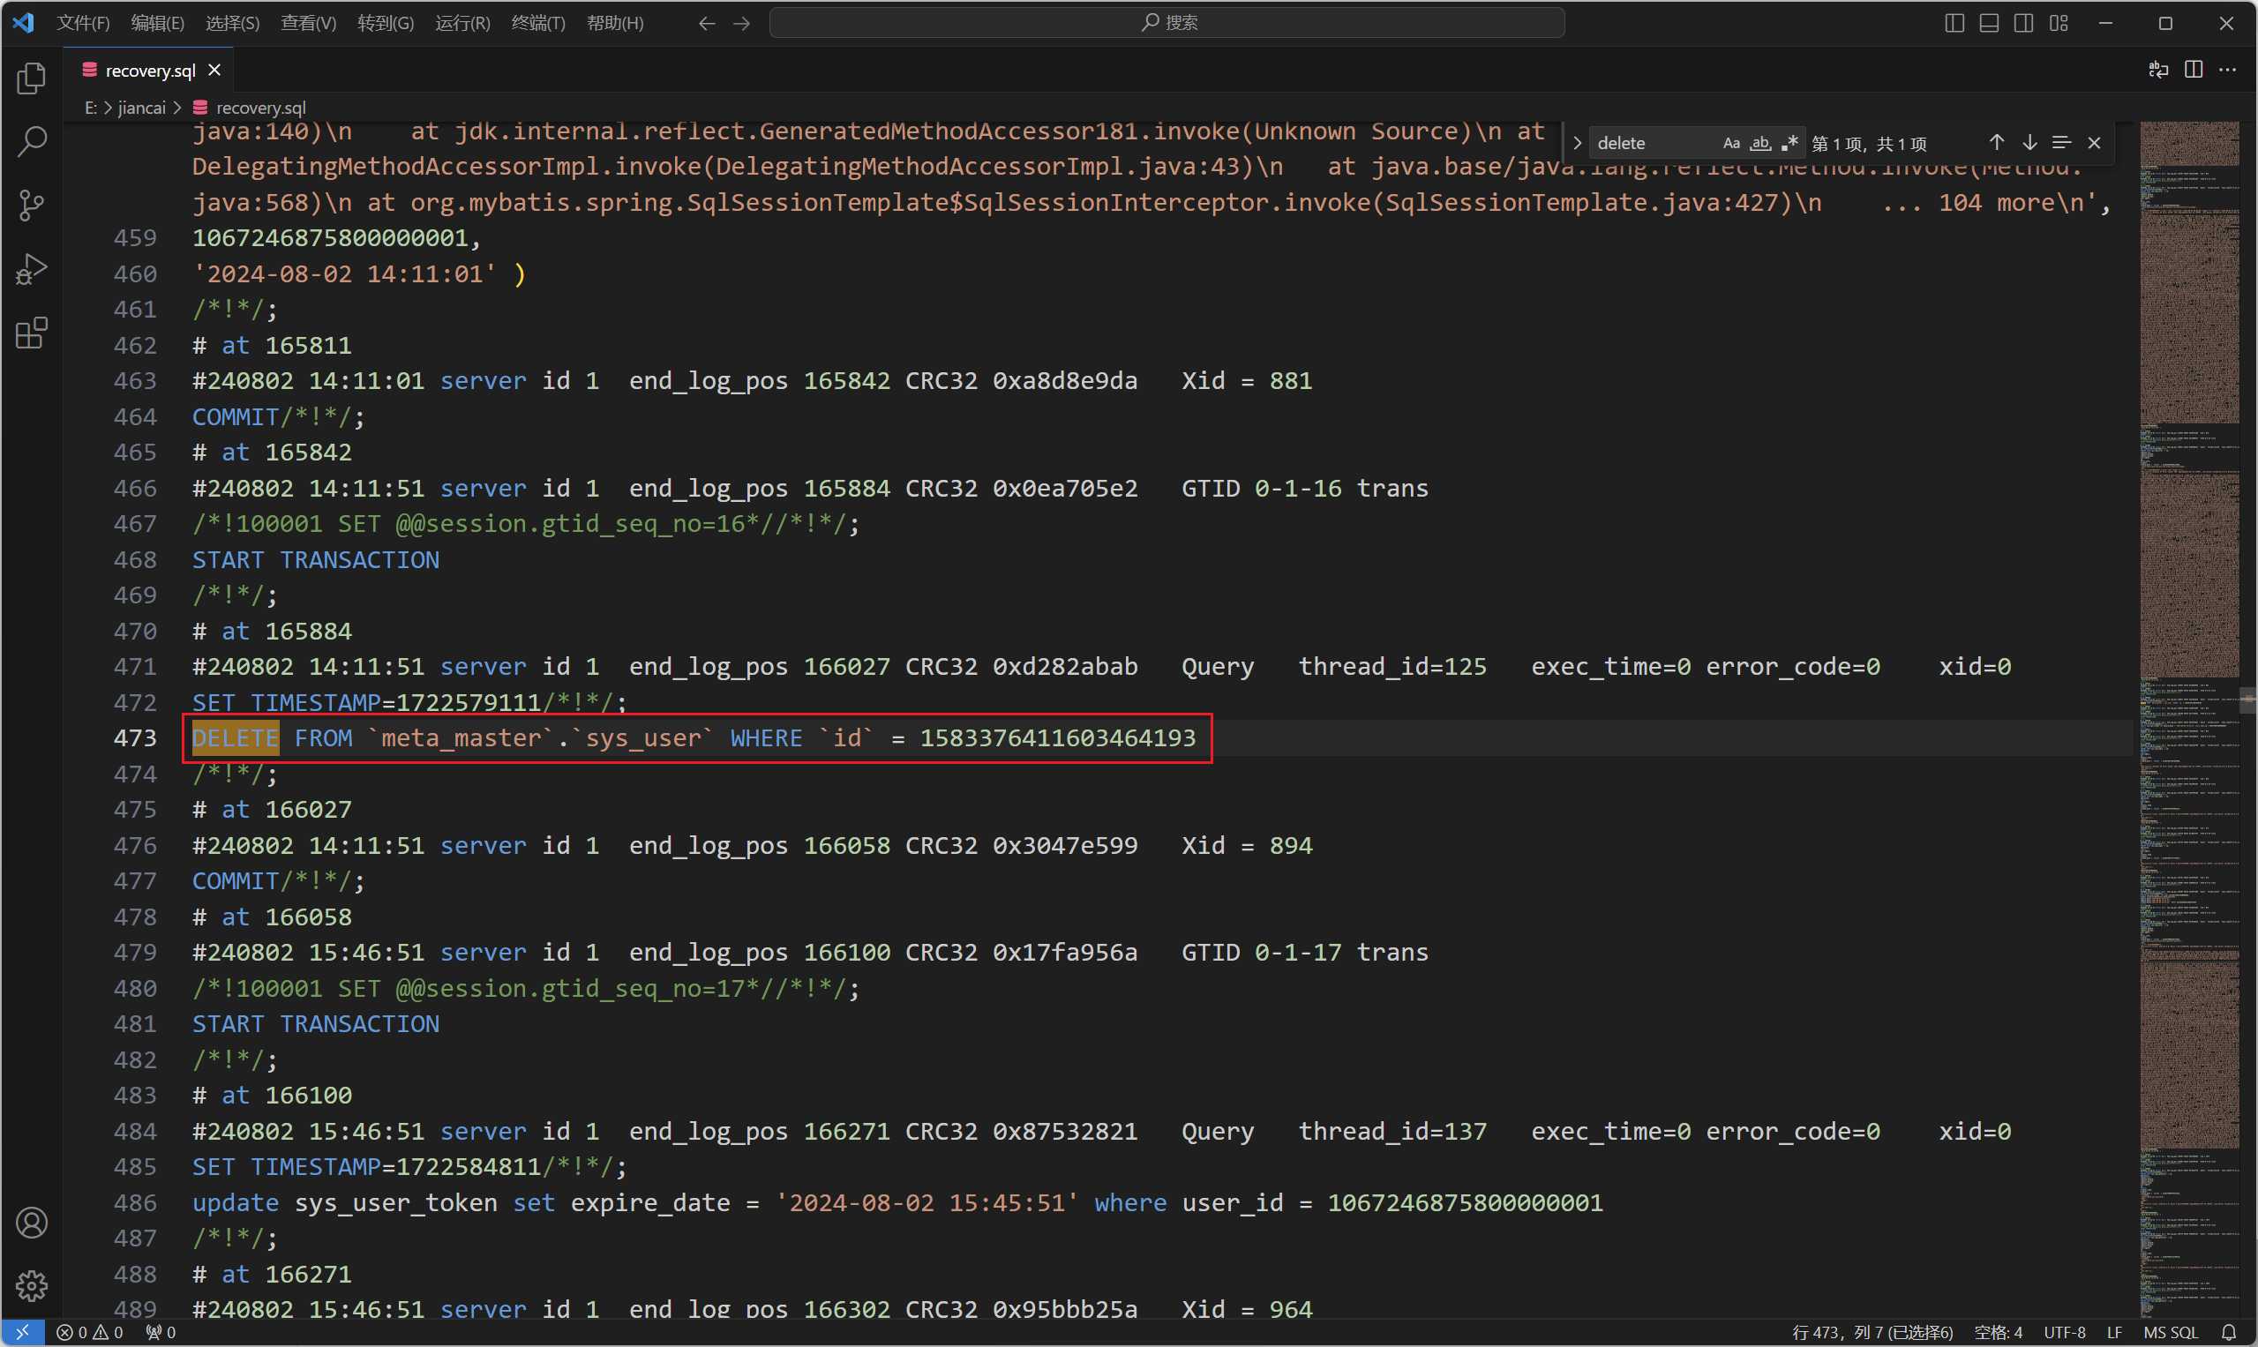Image resolution: width=2258 pixels, height=1347 pixels.
Task: Open the Run and Debug view
Action: [x=32, y=269]
